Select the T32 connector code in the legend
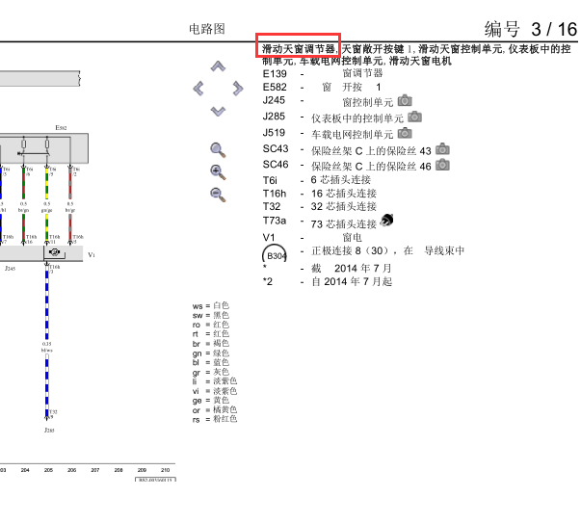This screenshot has height=523, width=581. [x=272, y=206]
